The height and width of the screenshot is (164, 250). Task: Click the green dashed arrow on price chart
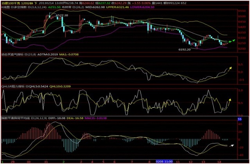point(232,41)
